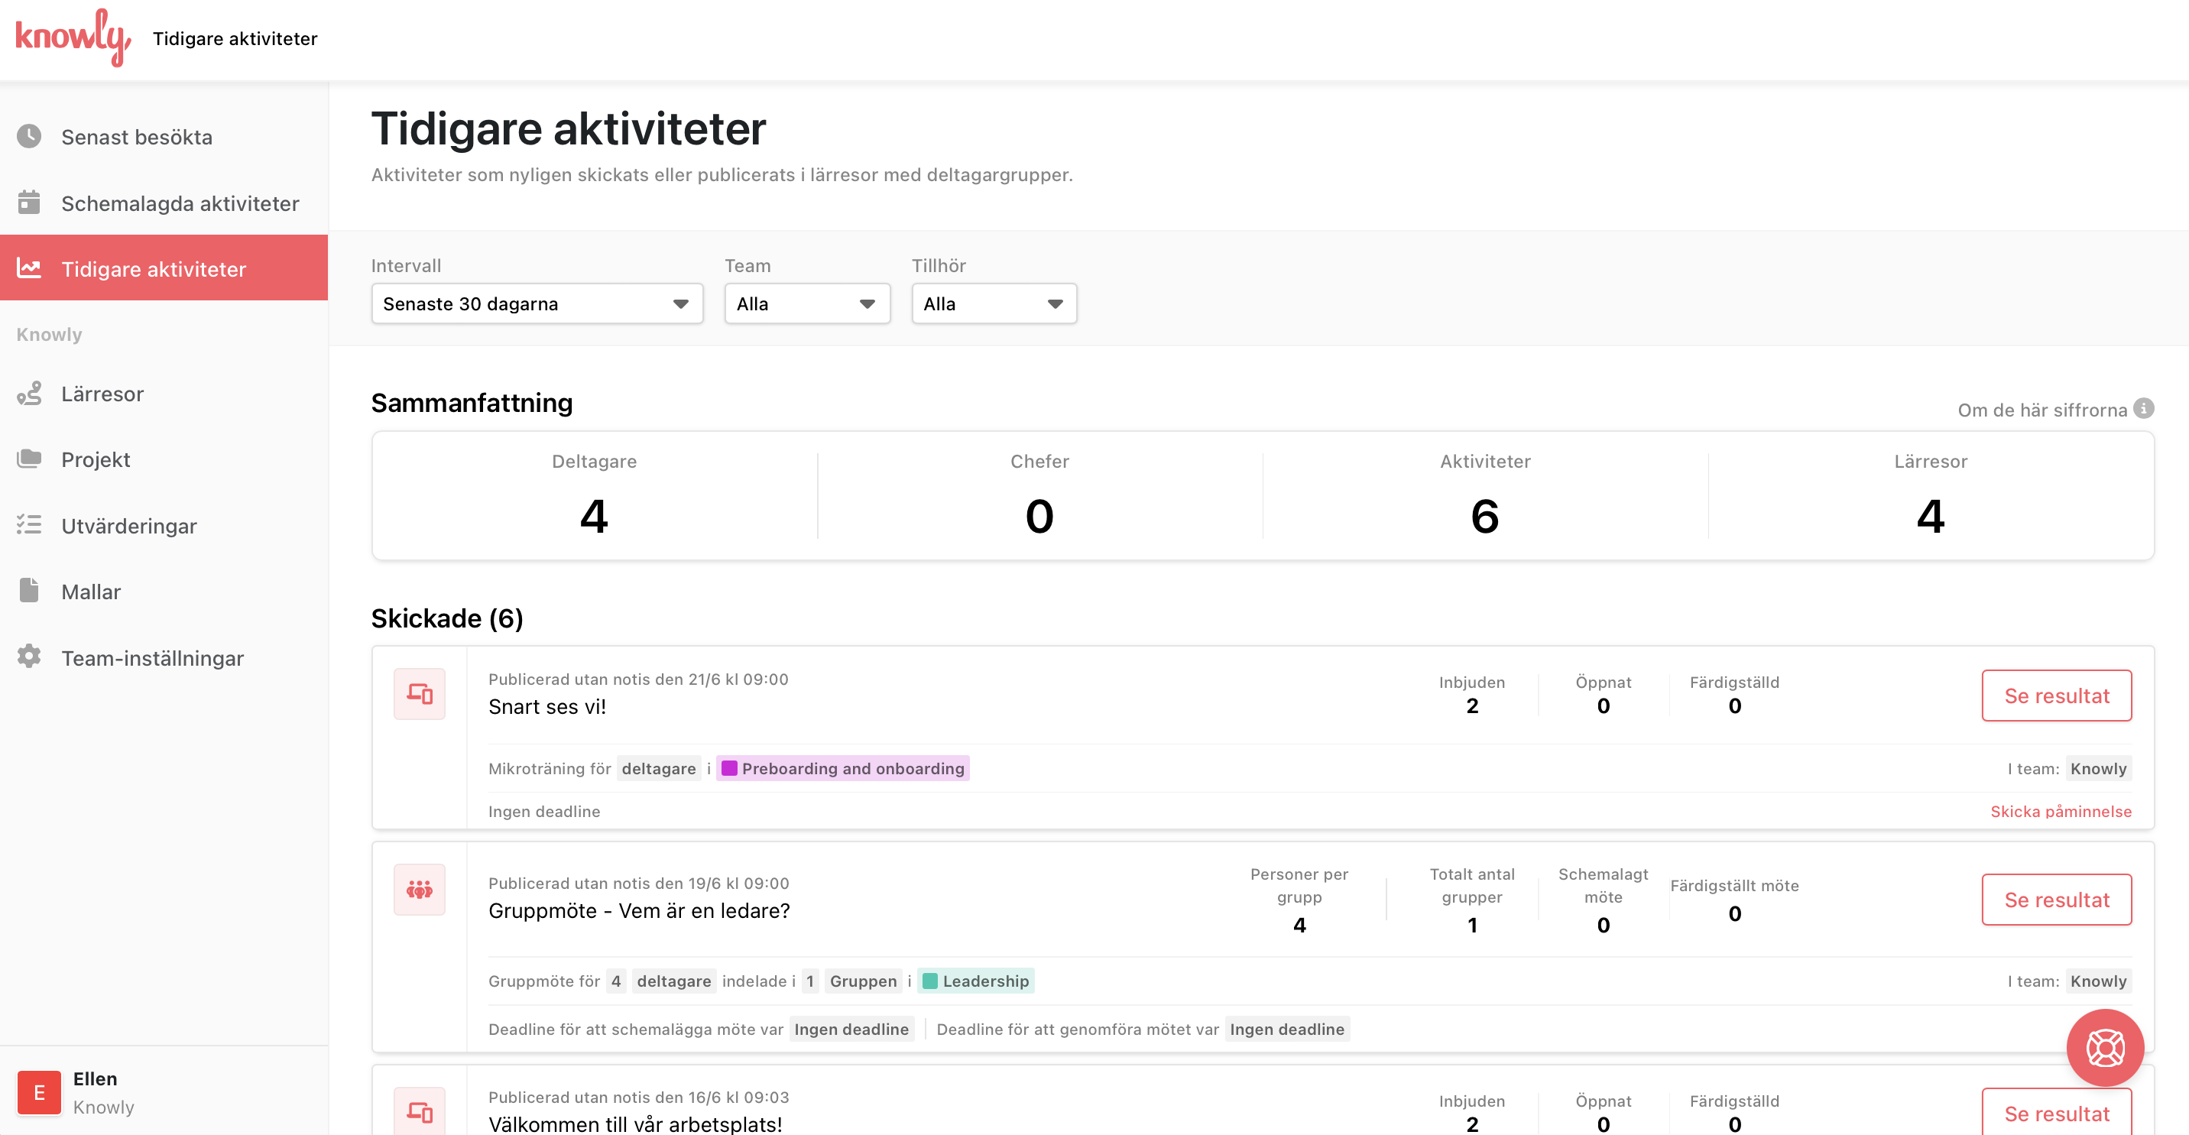
Task: Click the Skicka påminnelse link
Action: click(2060, 812)
